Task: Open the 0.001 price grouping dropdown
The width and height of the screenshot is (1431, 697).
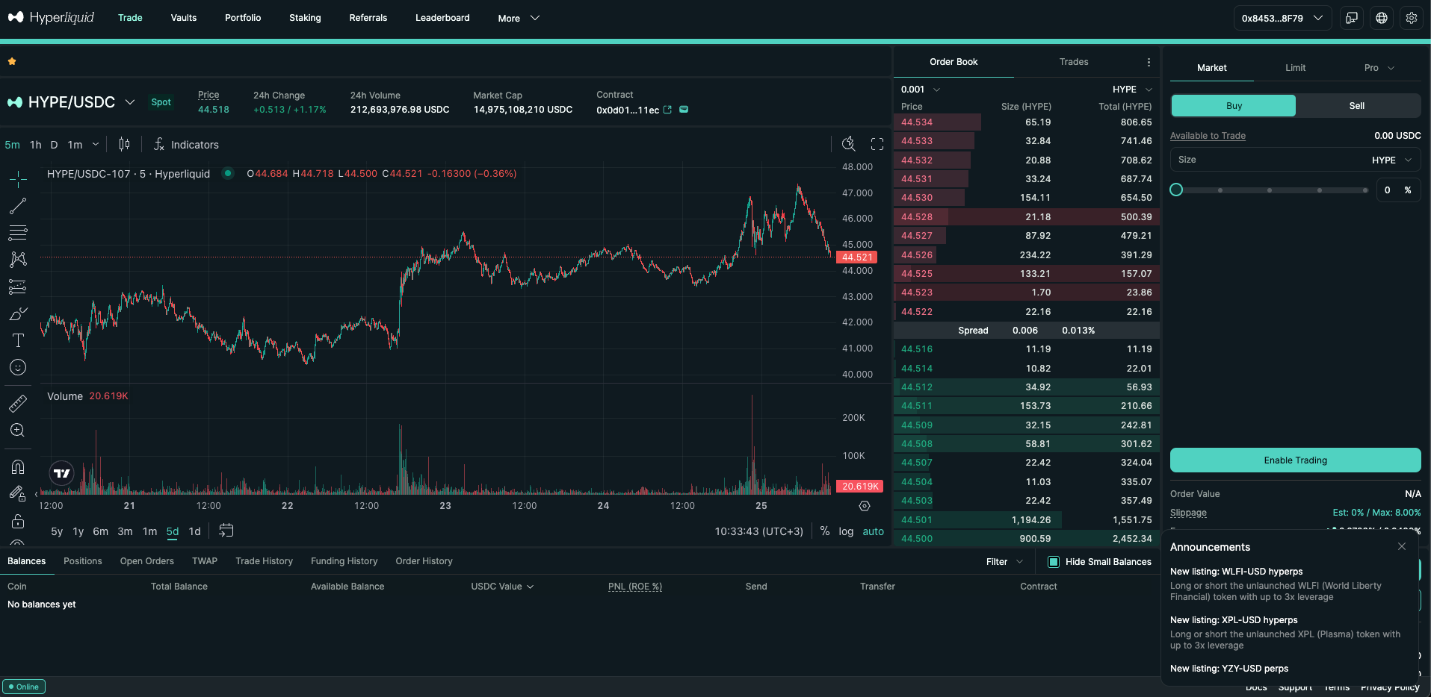Action: click(x=921, y=90)
